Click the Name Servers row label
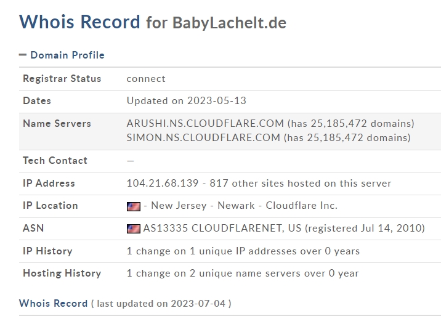 (x=57, y=123)
